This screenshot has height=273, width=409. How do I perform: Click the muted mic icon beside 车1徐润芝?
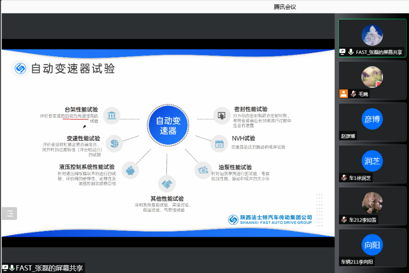coord(344,178)
